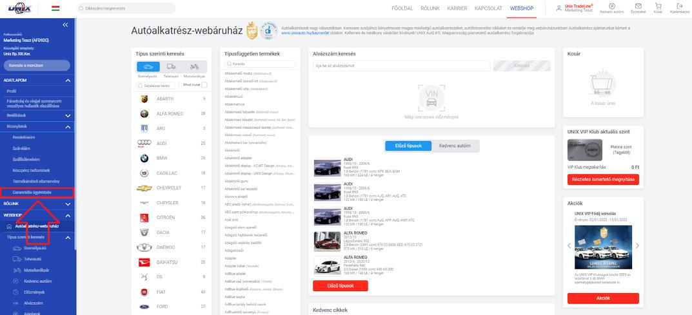Click the BMW brand logo

point(144,158)
